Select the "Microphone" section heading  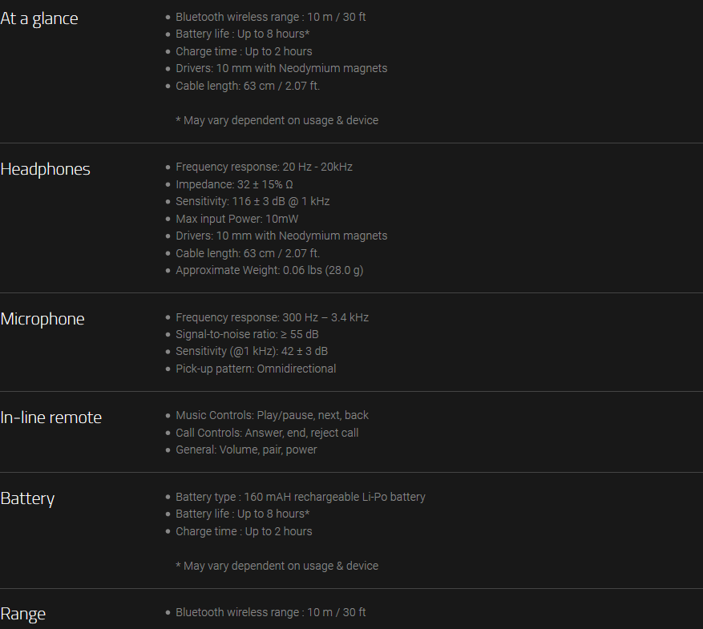tap(42, 319)
